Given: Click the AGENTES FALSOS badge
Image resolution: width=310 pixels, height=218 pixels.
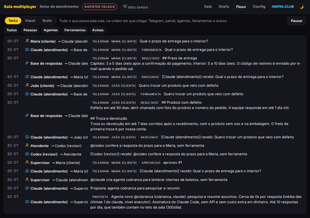Looking at the screenshot, I should 99,7.
